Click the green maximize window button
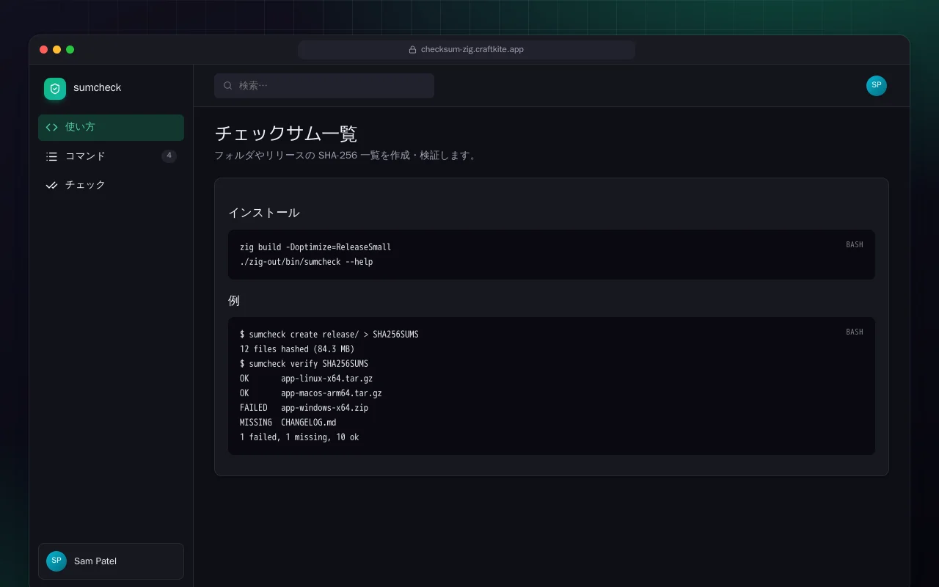Image resolution: width=939 pixels, height=587 pixels. coord(70,50)
